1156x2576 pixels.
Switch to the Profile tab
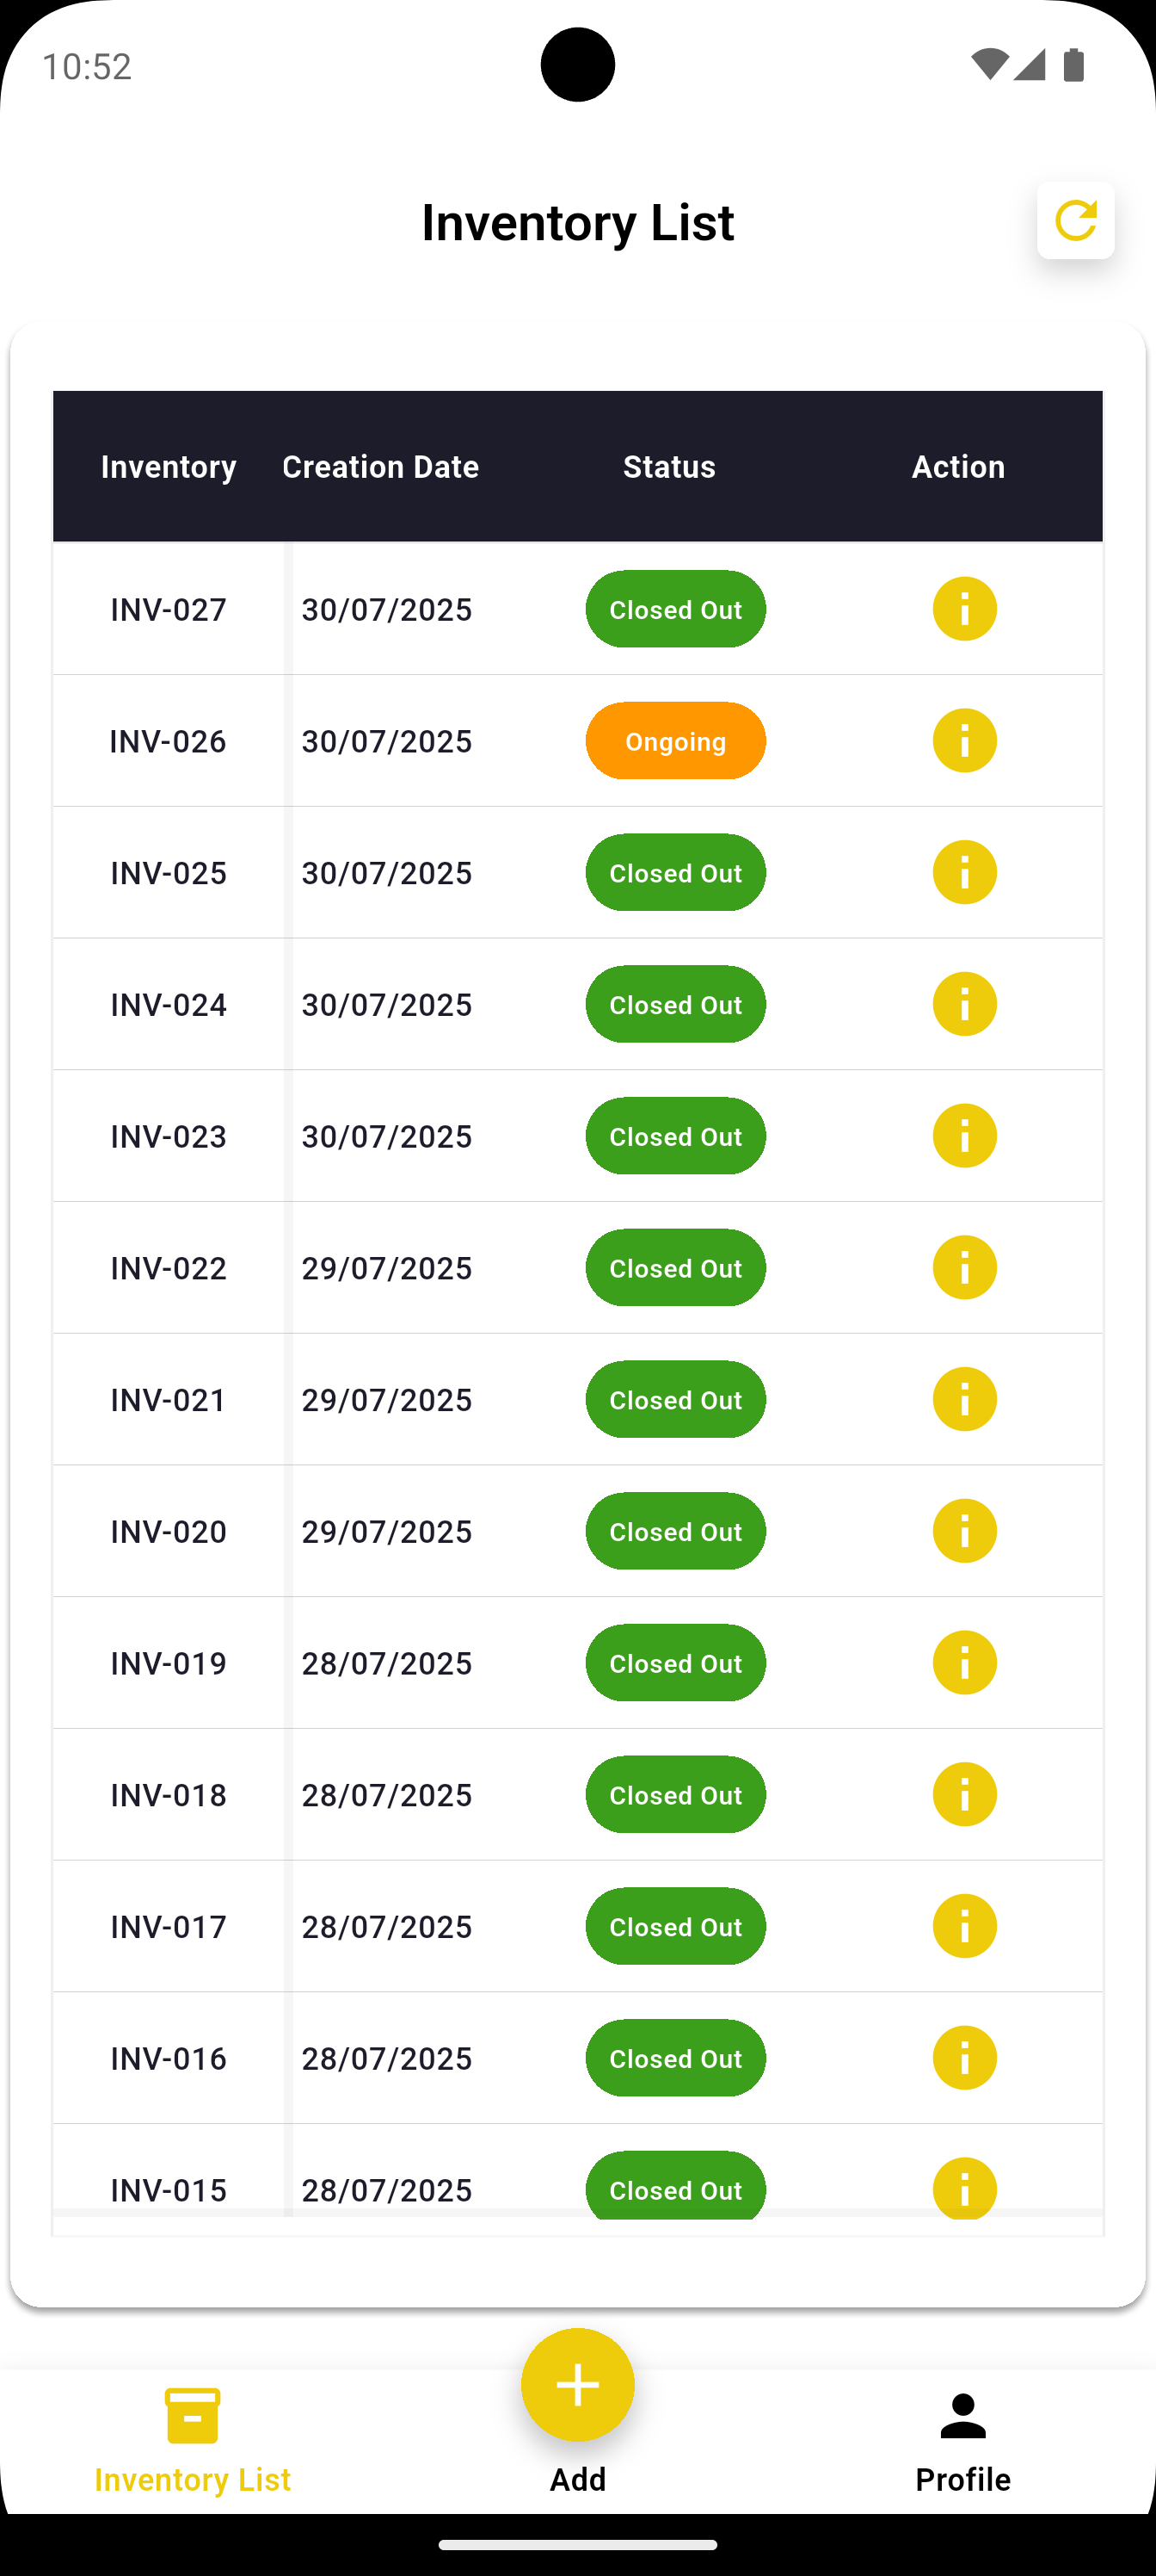(x=962, y=2440)
